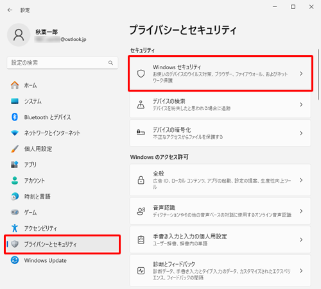Open デバイスの暗号化 chevron arrow
This screenshot has width=321, height=289.
click(301, 133)
